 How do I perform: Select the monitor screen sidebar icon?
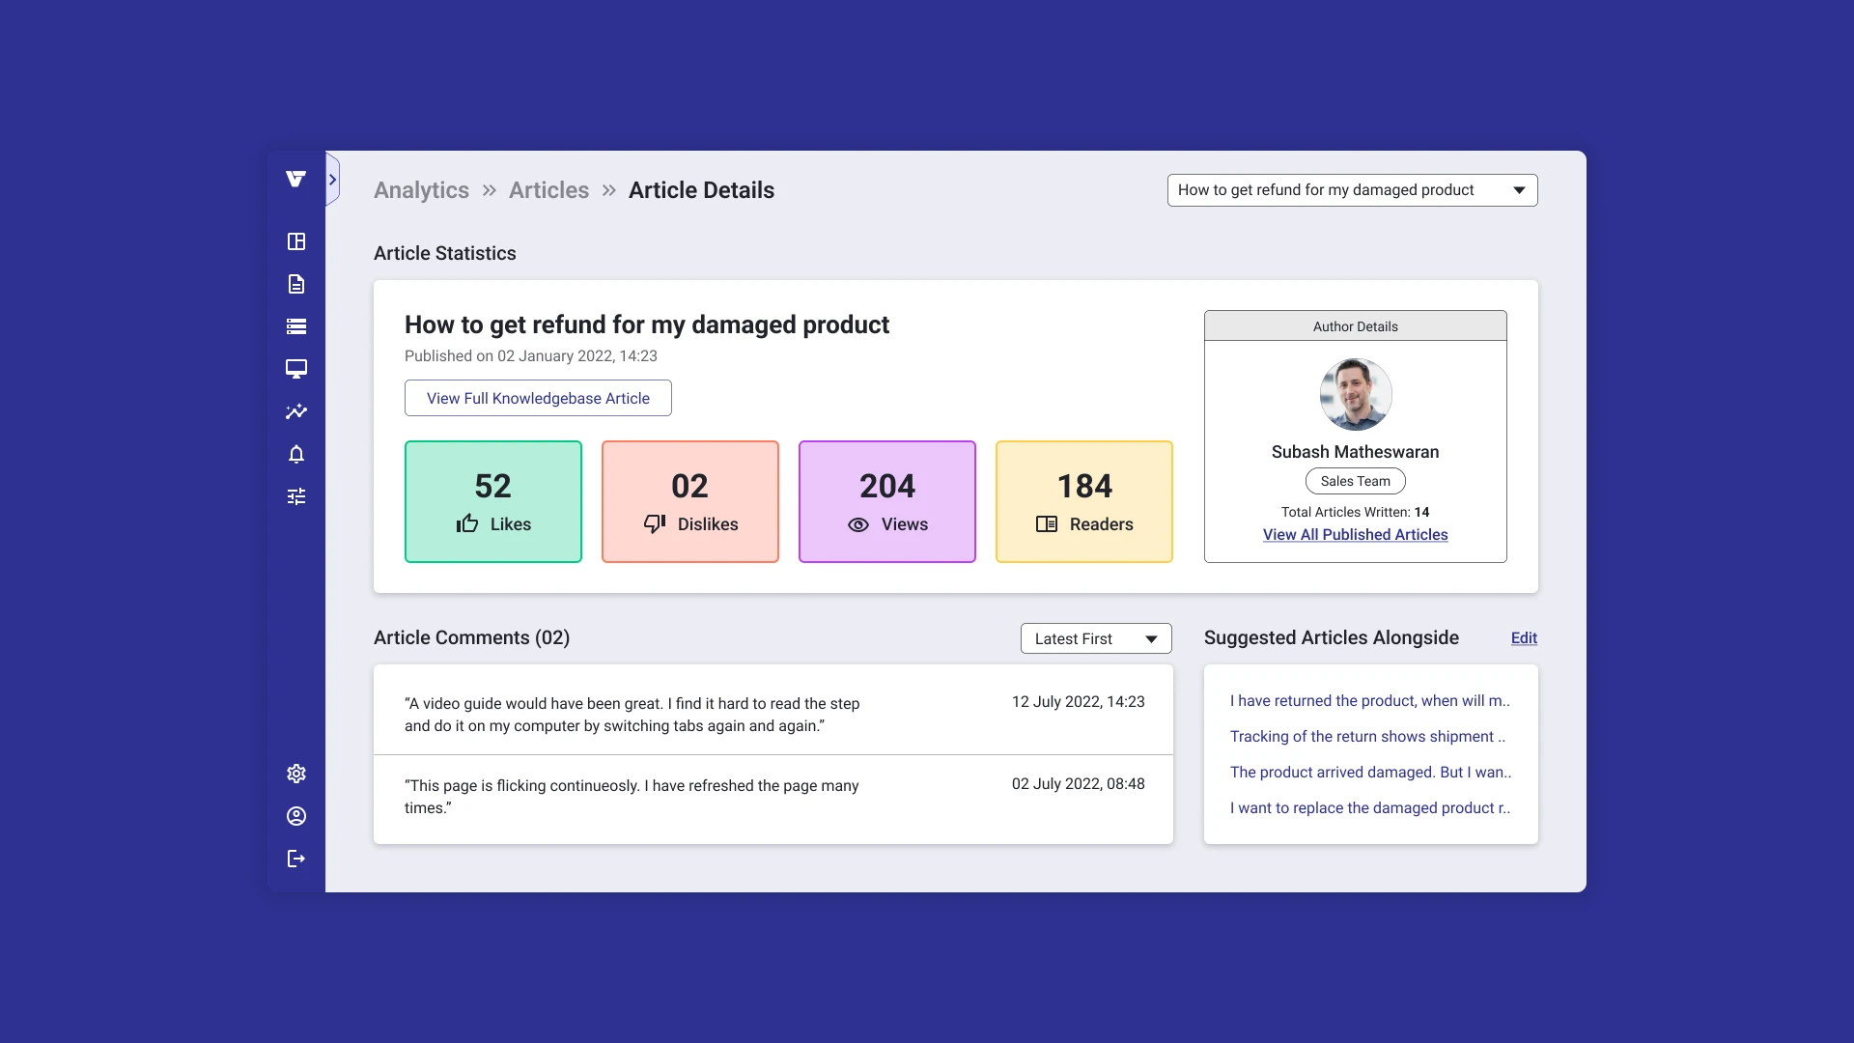(296, 369)
